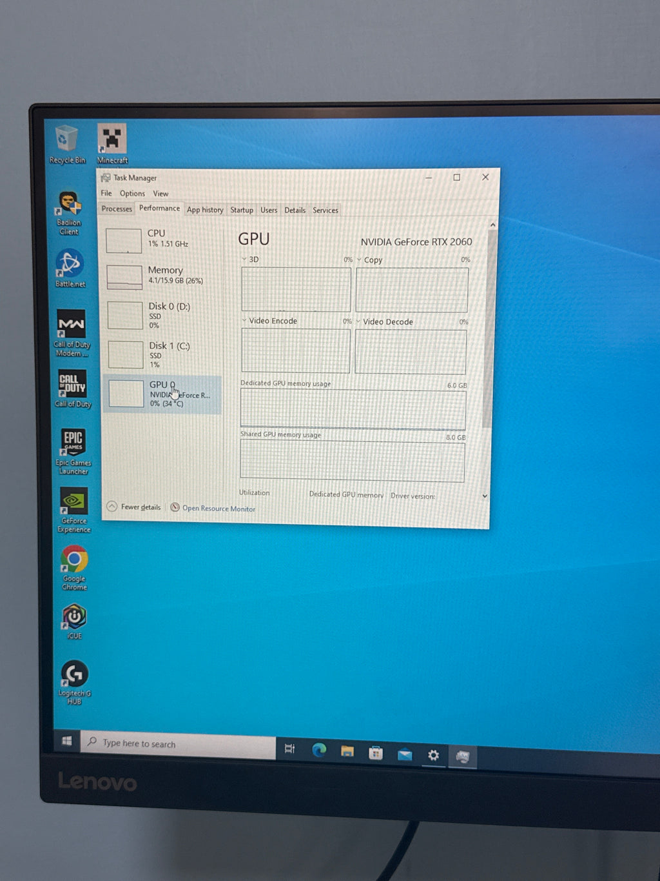Open the Mail app from taskbar
The height and width of the screenshot is (881, 660).
tap(405, 754)
